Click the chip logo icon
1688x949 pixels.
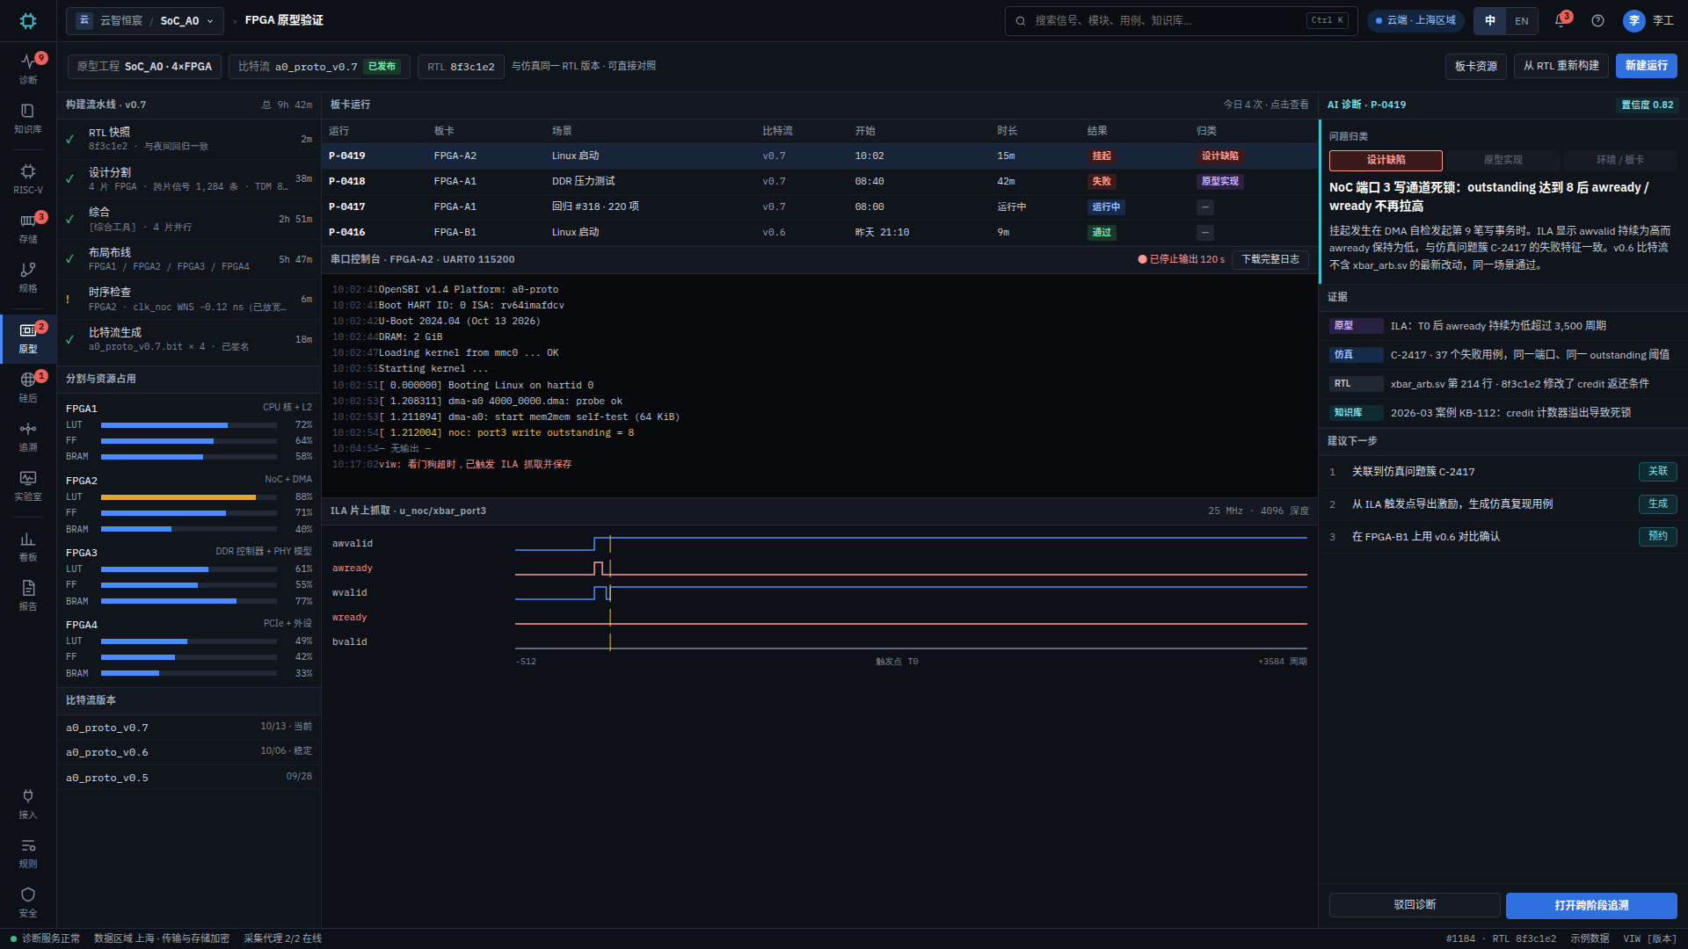(28, 20)
